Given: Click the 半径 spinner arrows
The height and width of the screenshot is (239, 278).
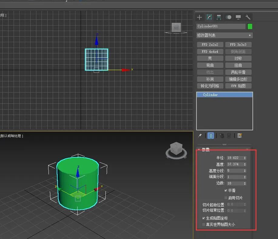Looking at the screenshot, I should point(245,158).
